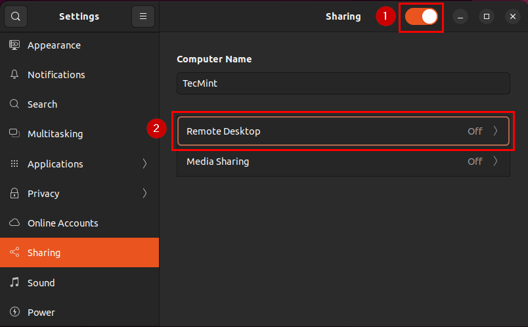Toggle the Sharing master switch off
This screenshot has width=528, height=327.
(421, 16)
